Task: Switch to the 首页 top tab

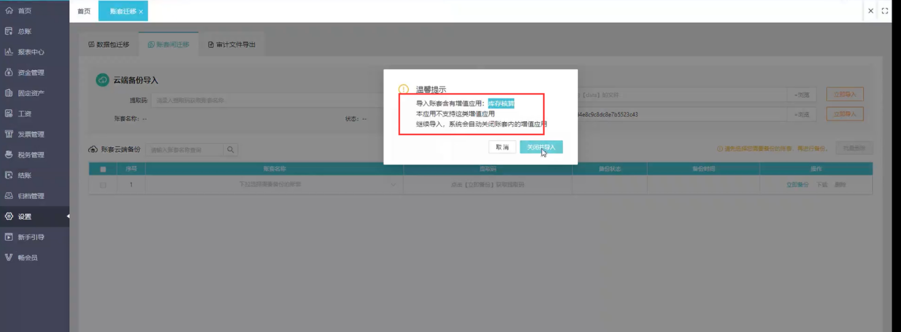Action: pyautogui.click(x=84, y=11)
